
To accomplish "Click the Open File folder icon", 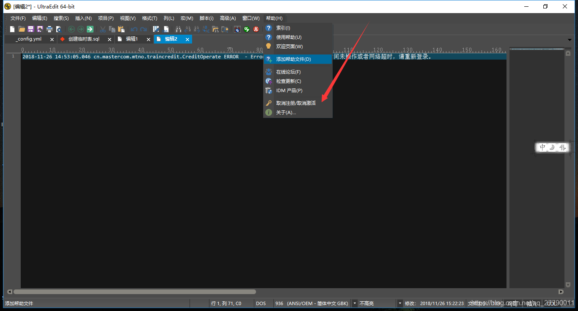I will click(x=21, y=29).
